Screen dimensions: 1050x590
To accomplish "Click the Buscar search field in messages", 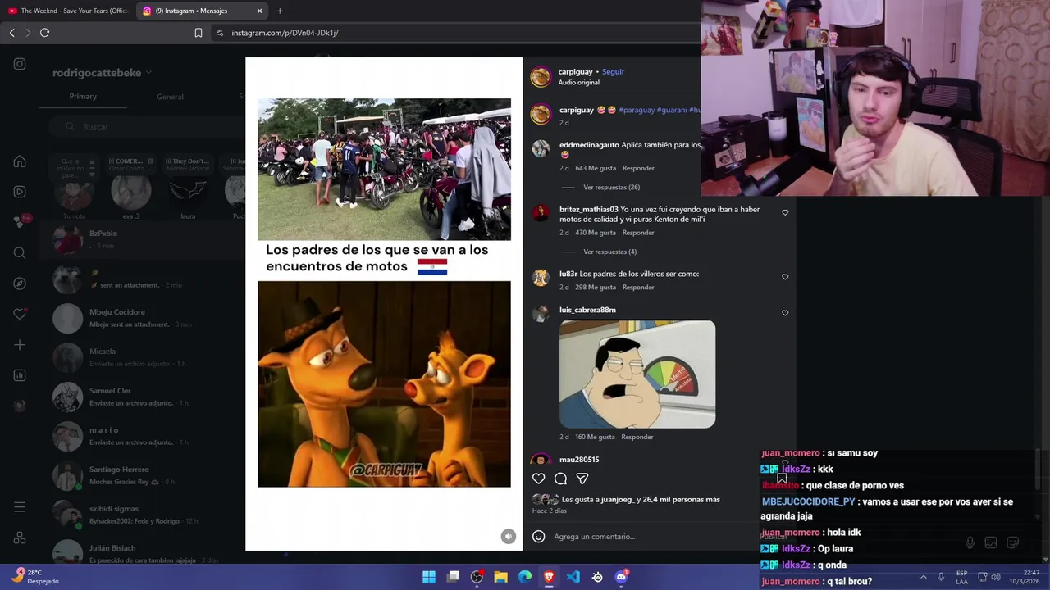I will point(148,127).
